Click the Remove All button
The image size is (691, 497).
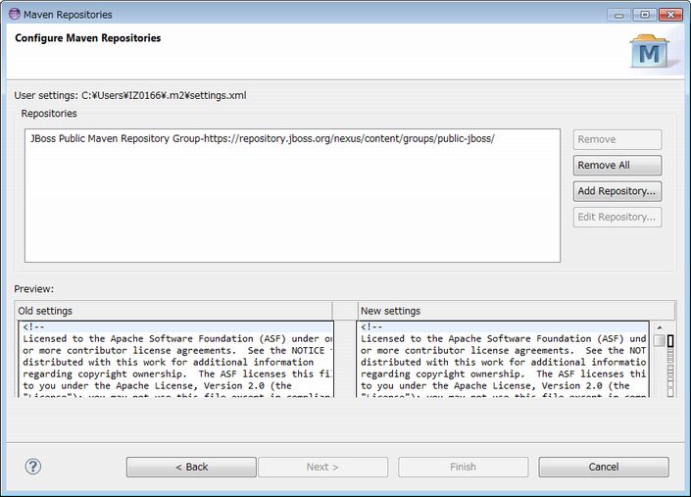click(617, 166)
